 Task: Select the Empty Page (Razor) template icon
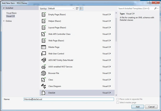44,14
